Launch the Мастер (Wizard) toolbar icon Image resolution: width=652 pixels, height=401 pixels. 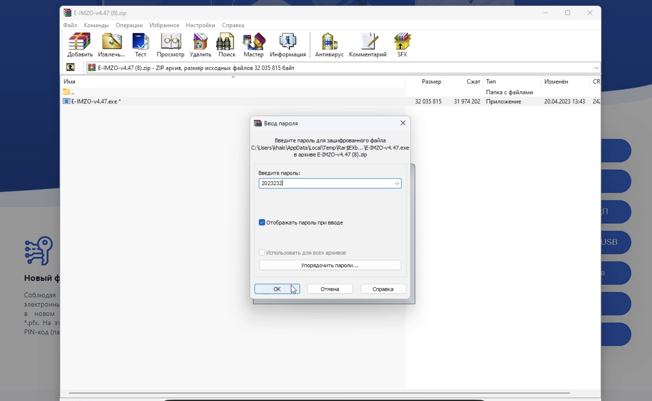point(253,45)
